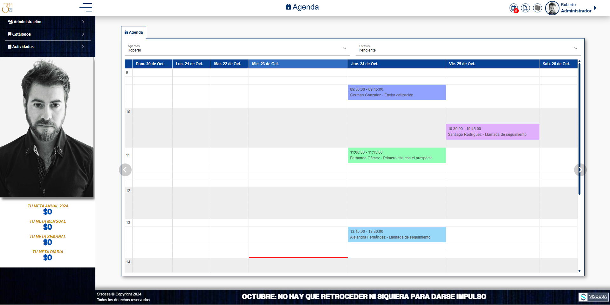The width and height of the screenshot is (610, 305).
Task: Expand the Actividades sidebar menu
Action: pos(46,47)
